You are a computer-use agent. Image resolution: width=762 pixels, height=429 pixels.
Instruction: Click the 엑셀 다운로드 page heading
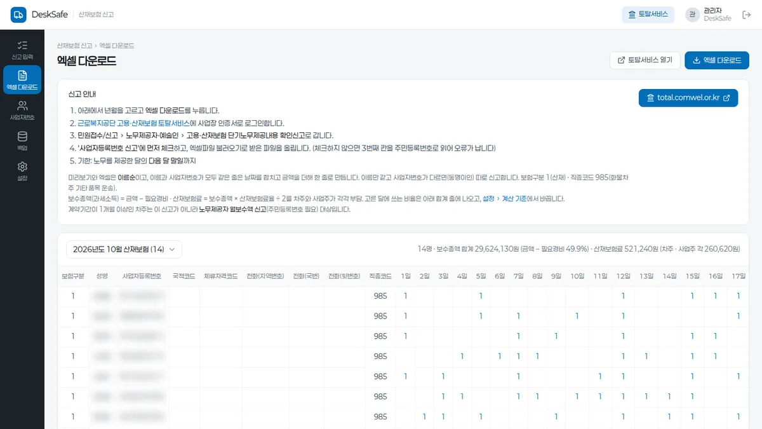click(86, 61)
